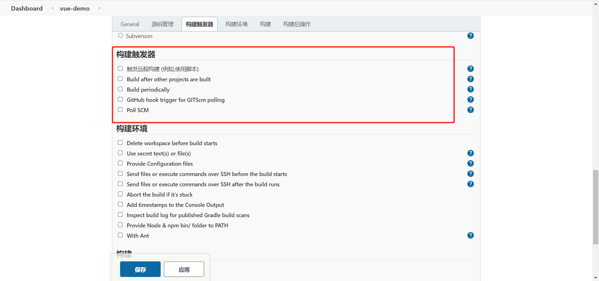Open help for SSH before the build starts

click(470, 174)
